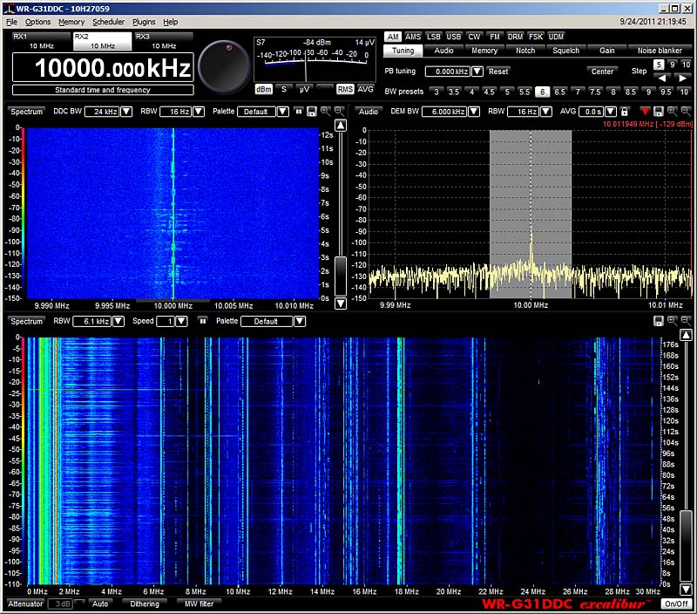This screenshot has height=614, width=697.
Task: Zoom out on the wideband spectrum
Action: 686,321
